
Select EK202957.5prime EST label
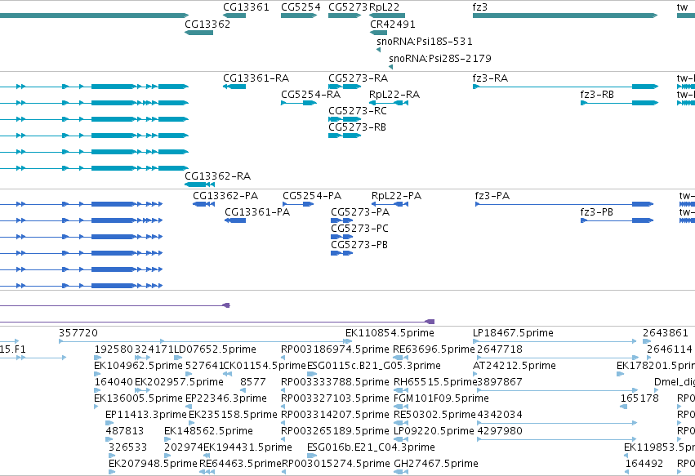pos(179,382)
